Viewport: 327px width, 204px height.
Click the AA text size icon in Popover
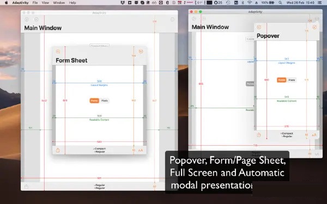(314, 135)
